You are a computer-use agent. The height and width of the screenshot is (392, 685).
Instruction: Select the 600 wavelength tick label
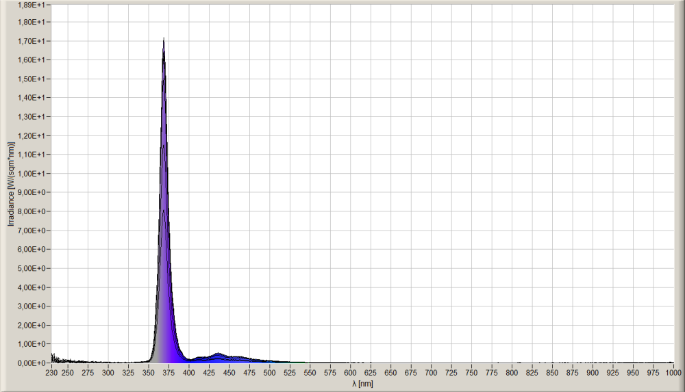pyautogui.click(x=350, y=373)
